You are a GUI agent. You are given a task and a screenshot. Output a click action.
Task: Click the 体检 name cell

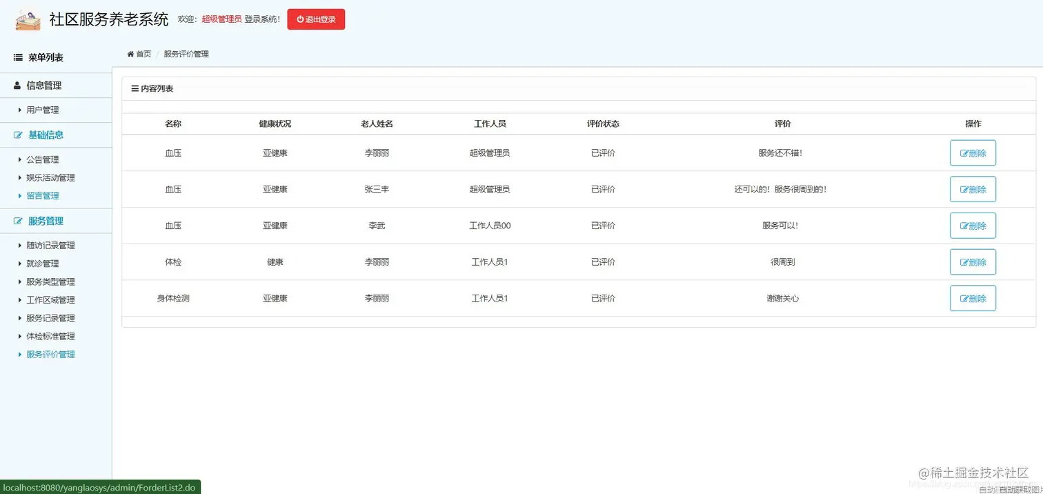[x=173, y=262]
